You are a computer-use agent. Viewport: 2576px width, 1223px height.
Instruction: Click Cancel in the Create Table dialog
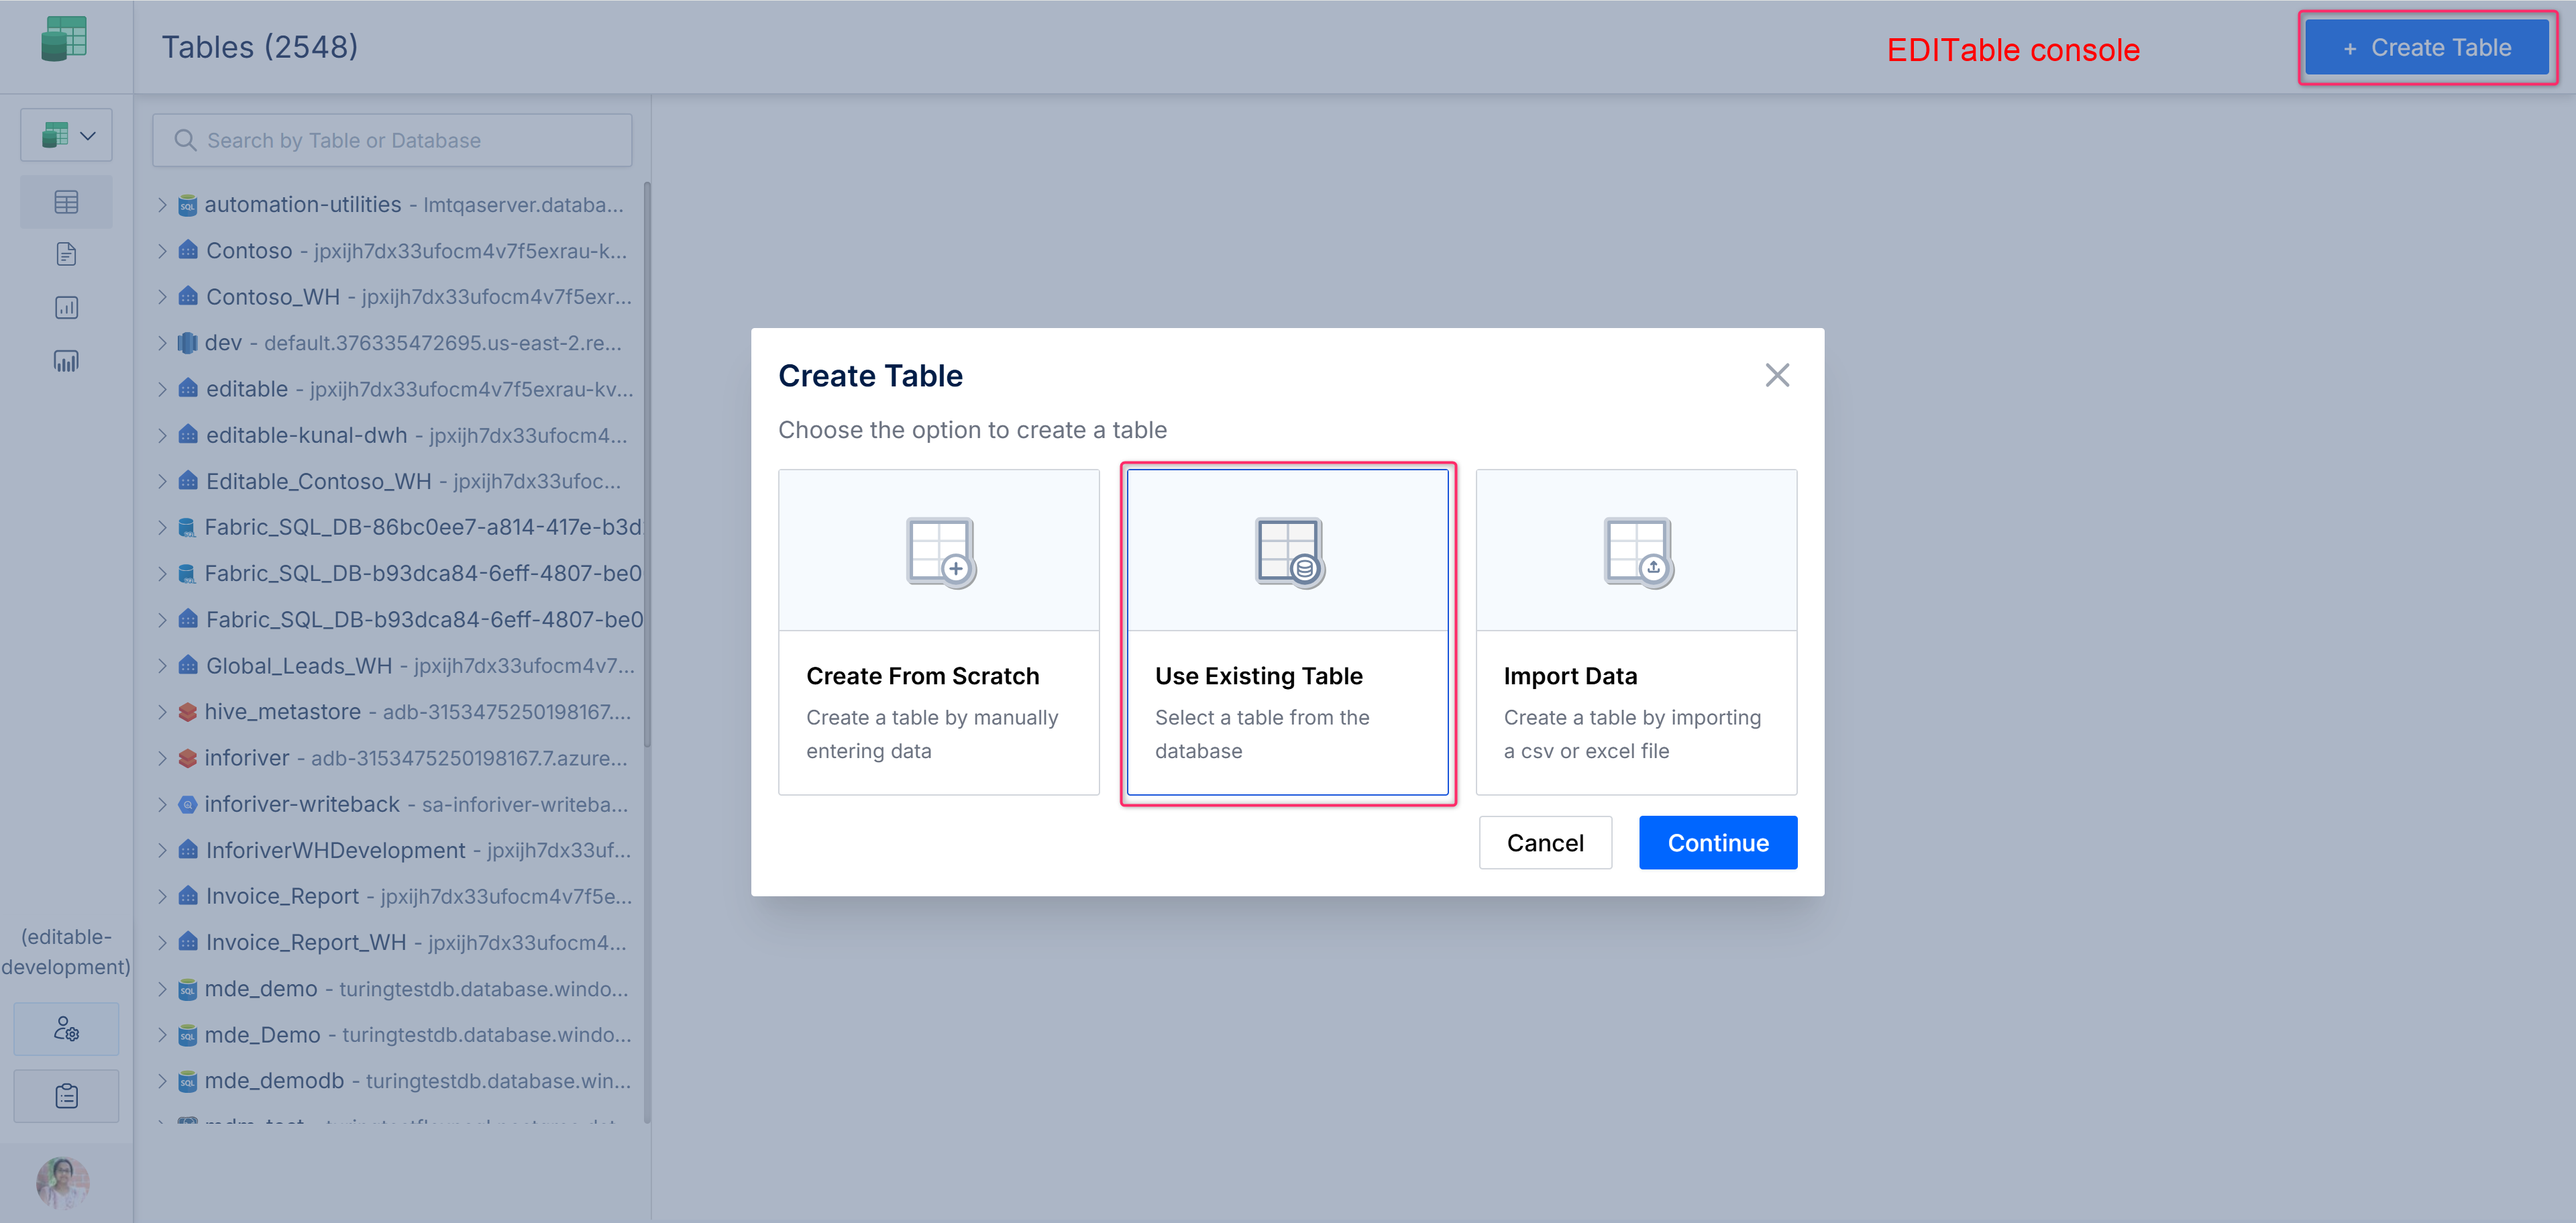click(x=1544, y=842)
